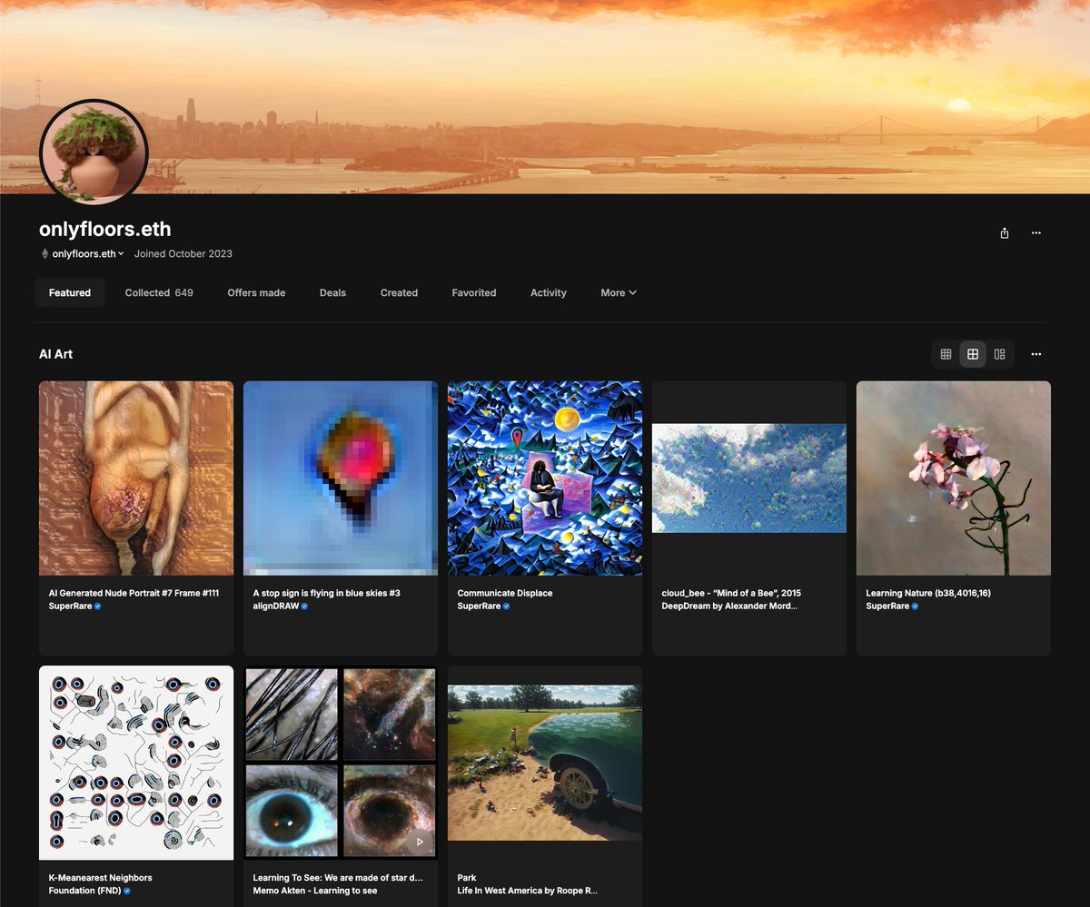Open the Collected 649 tab
This screenshot has width=1090, height=907.
pyautogui.click(x=159, y=293)
